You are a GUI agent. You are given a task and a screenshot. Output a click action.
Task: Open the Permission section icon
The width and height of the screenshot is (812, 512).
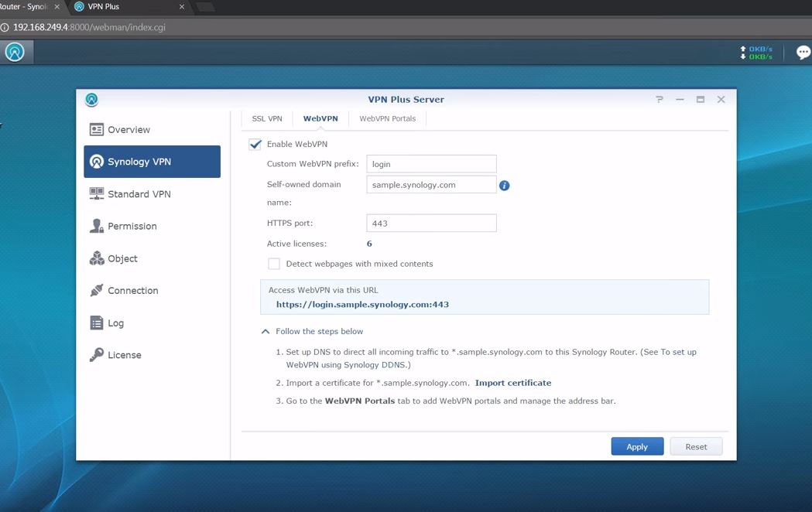point(97,226)
